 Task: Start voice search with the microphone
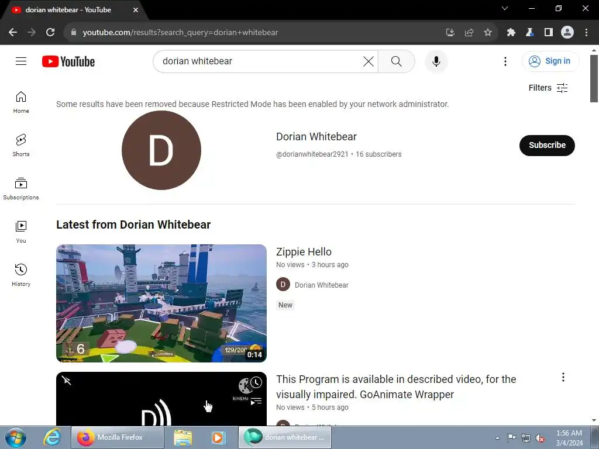[x=436, y=61]
